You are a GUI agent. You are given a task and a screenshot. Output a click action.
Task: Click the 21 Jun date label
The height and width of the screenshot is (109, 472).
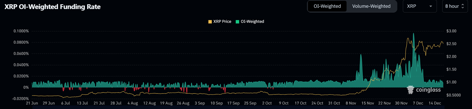coord(32,103)
